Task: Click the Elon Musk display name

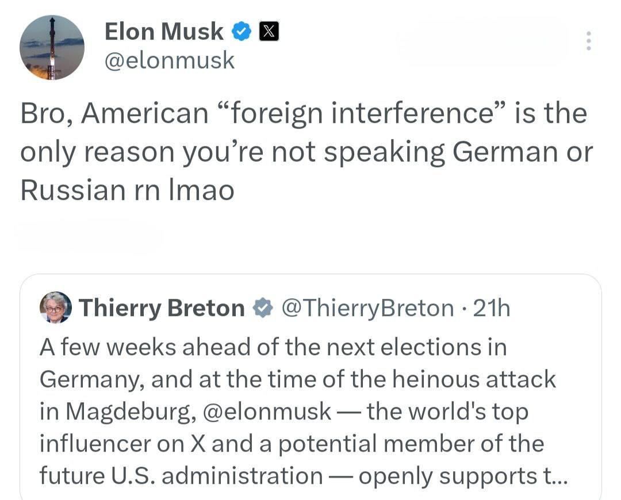Action: pyautogui.click(x=164, y=32)
